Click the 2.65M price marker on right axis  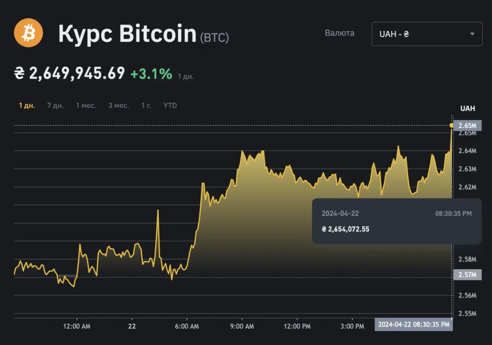467,125
